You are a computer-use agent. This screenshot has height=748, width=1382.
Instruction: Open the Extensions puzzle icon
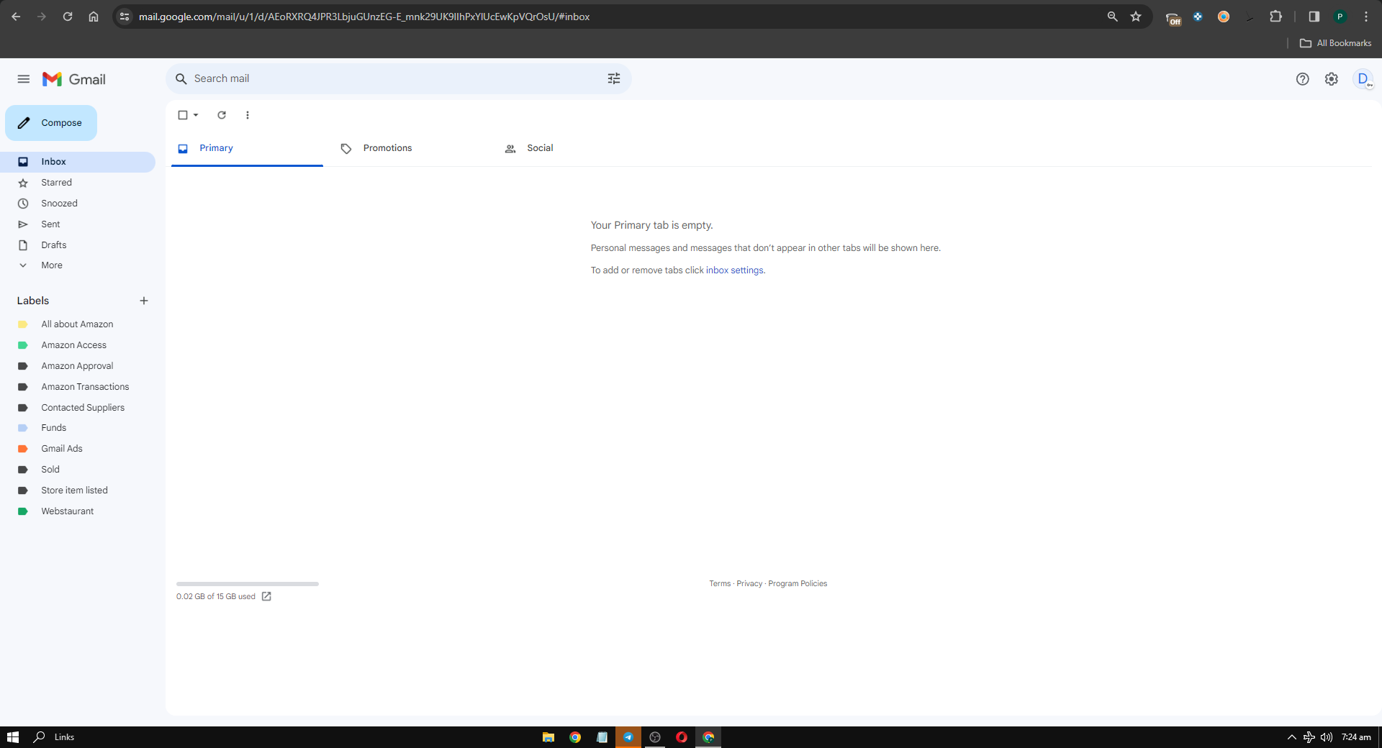1275,17
